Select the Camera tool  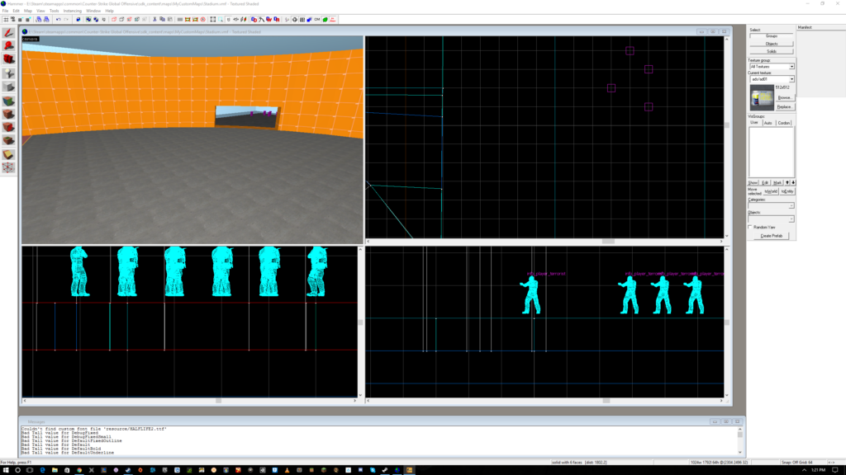tap(8, 59)
